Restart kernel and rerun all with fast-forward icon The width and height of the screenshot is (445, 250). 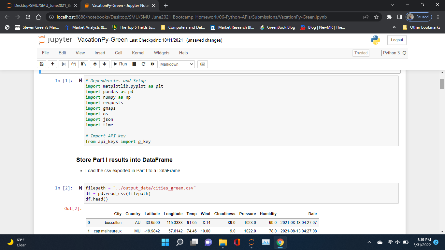coord(153,64)
